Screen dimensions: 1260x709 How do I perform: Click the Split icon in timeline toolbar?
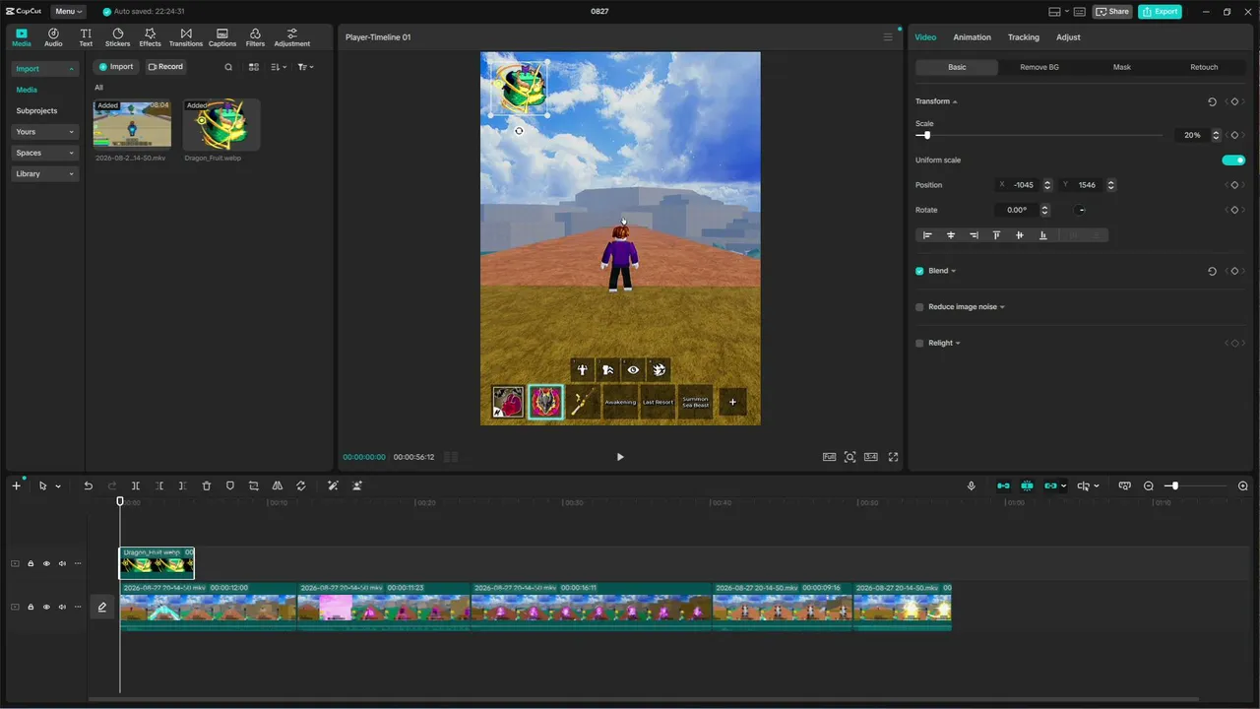[x=136, y=485]
